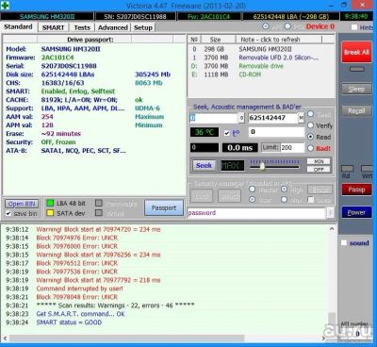Click the red Break All button
The image size is (377, 347).
pos(356,52)
